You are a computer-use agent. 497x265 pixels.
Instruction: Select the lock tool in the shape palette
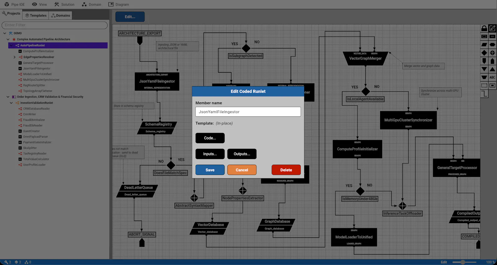(484, 29)
